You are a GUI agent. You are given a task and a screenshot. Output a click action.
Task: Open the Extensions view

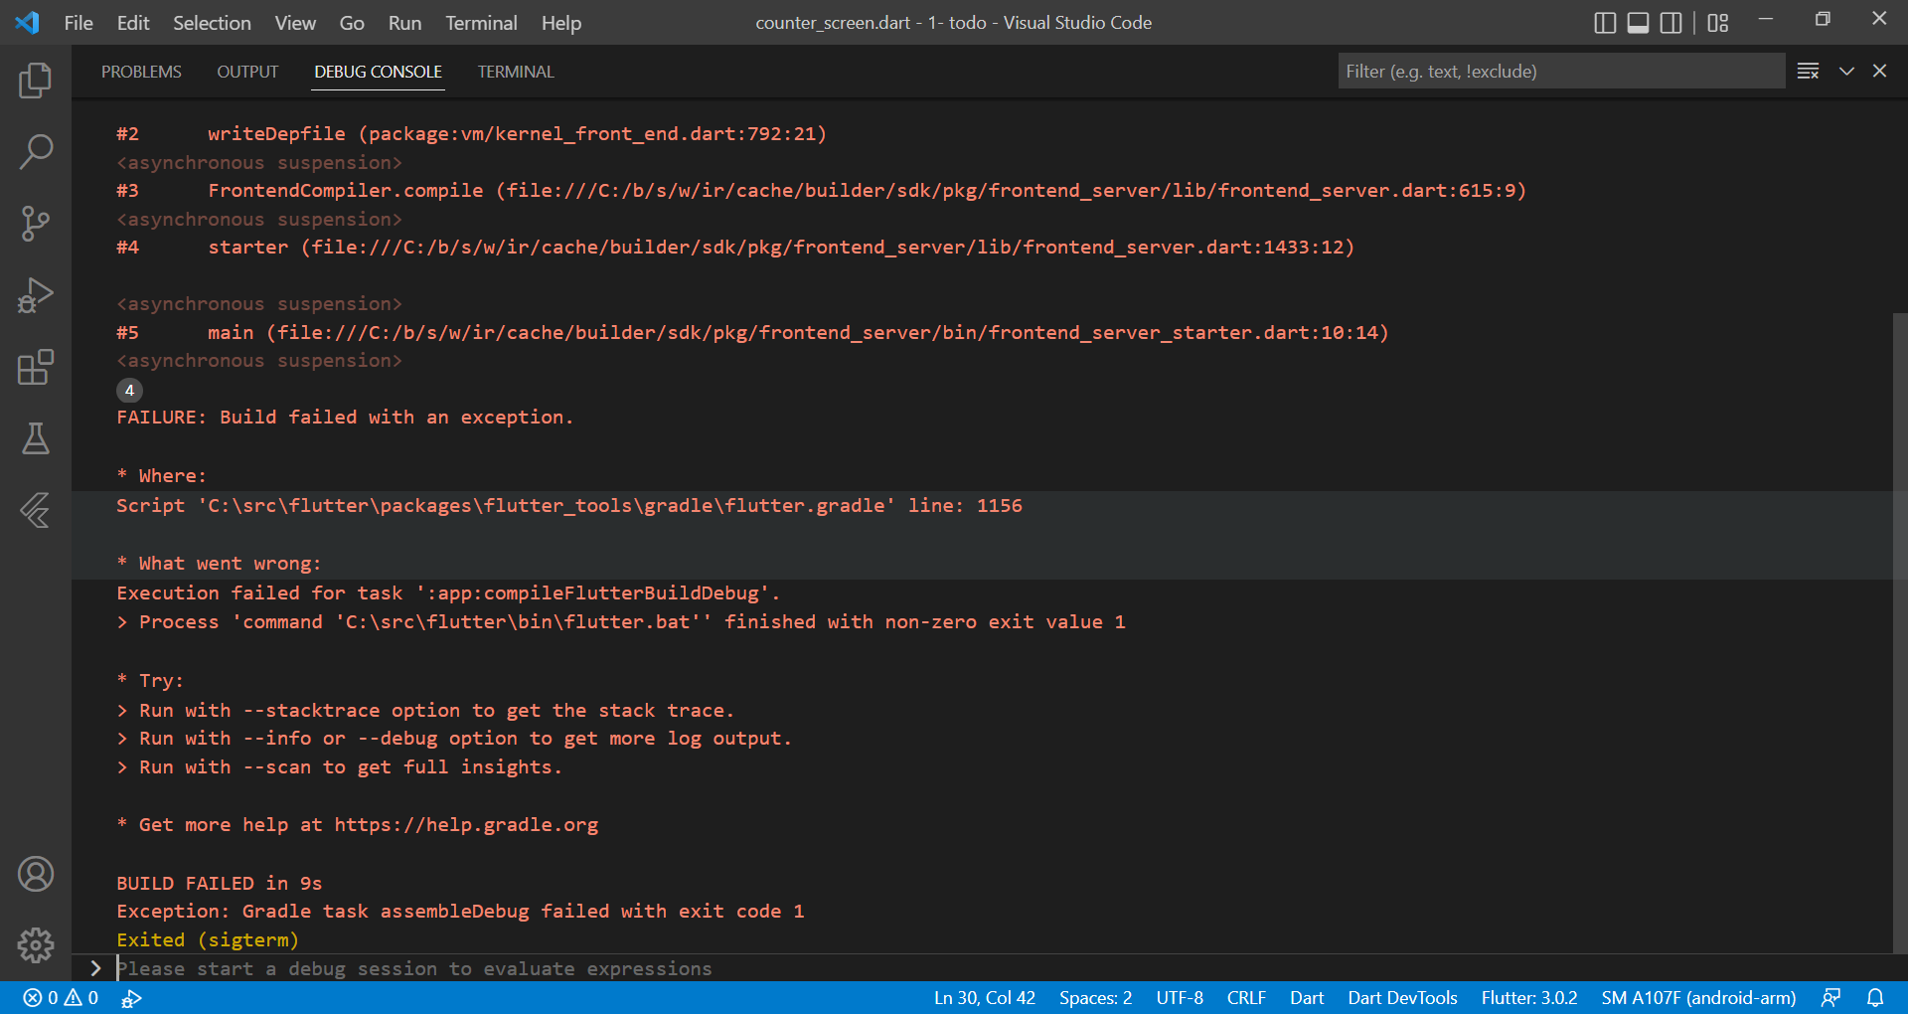36,367
